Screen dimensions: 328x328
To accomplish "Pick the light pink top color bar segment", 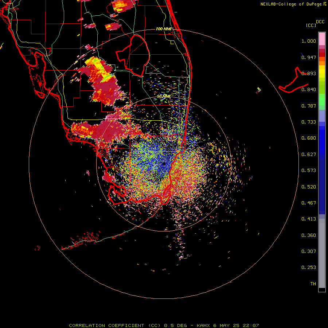I will 322,39.
